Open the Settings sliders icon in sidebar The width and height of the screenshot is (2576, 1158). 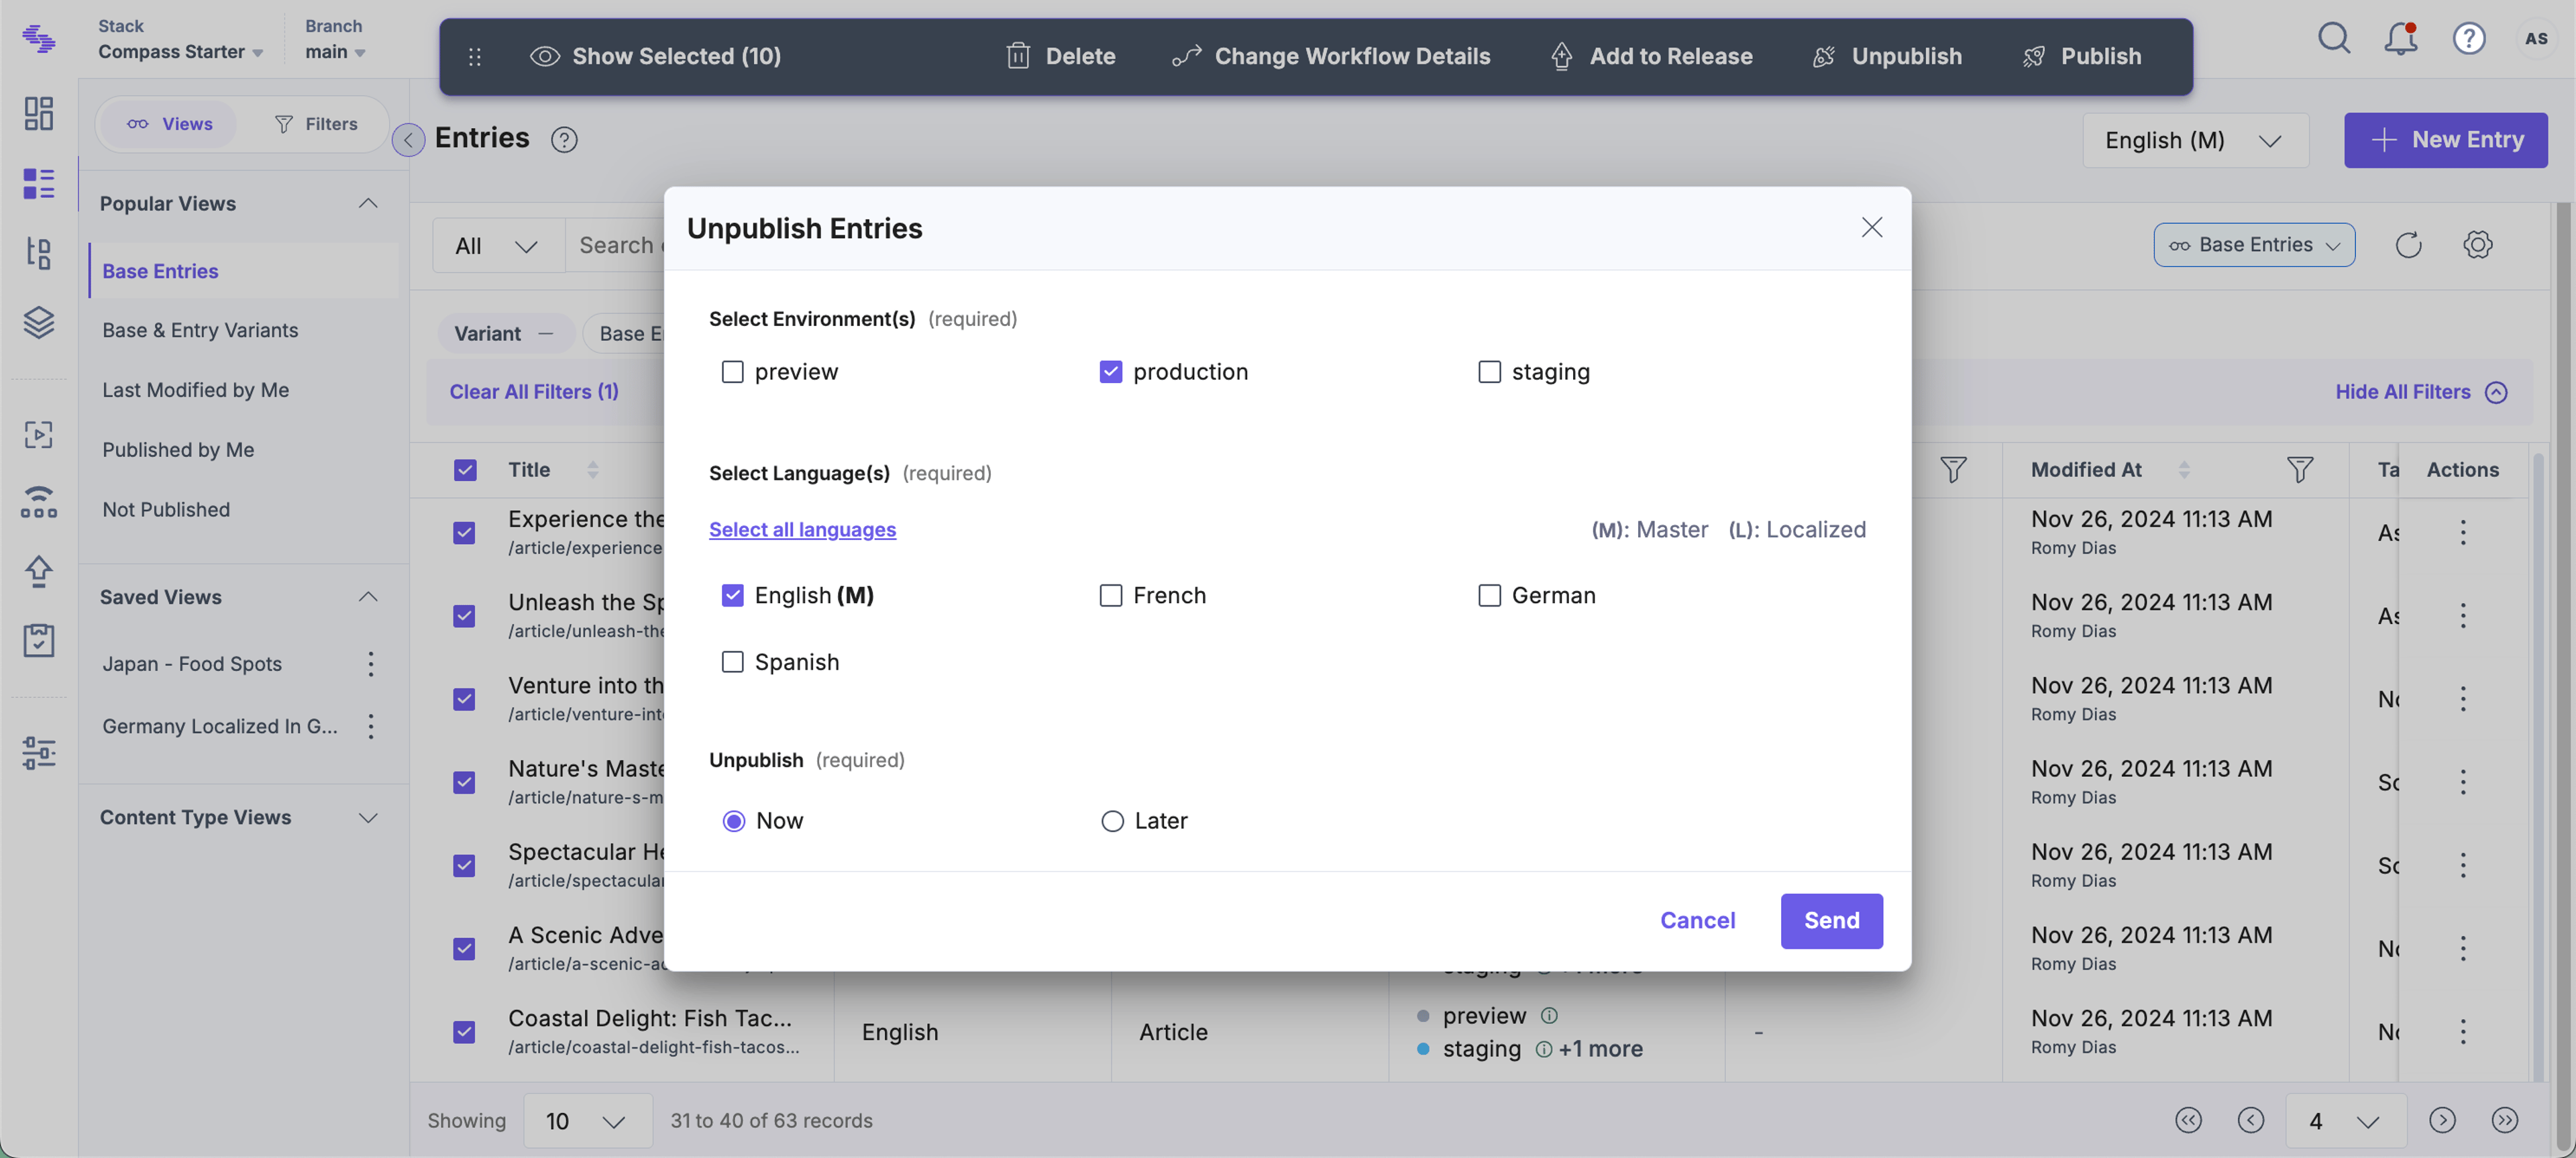[38, 752]
